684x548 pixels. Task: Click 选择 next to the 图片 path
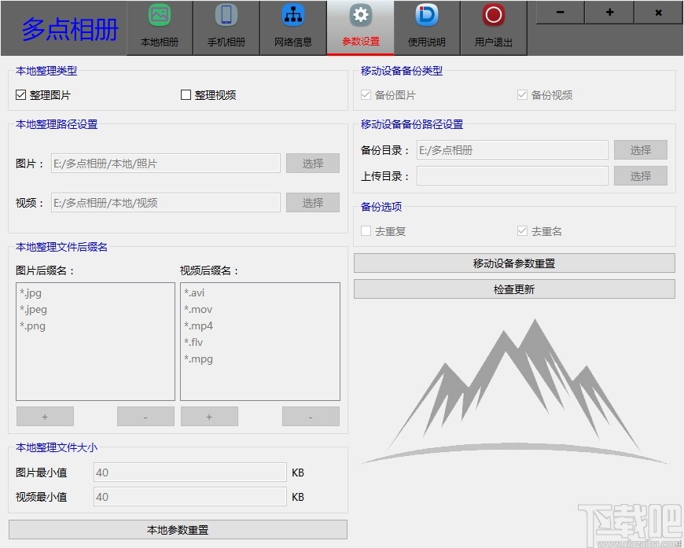(313, 163)
